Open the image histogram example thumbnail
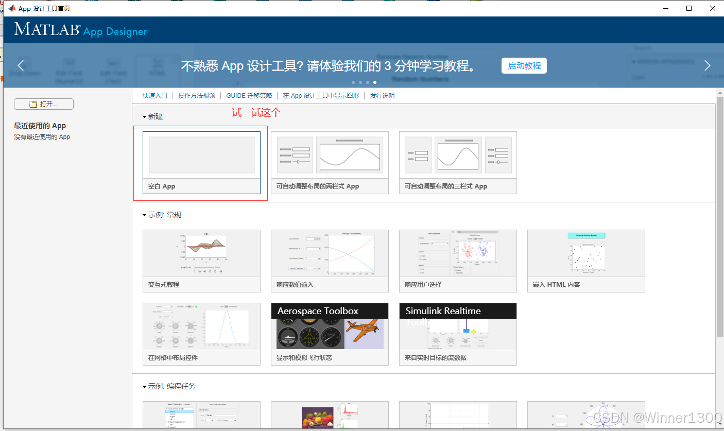The height and width of the screenshot is (431, 724). pyautogui.click(x=330, y=415)
